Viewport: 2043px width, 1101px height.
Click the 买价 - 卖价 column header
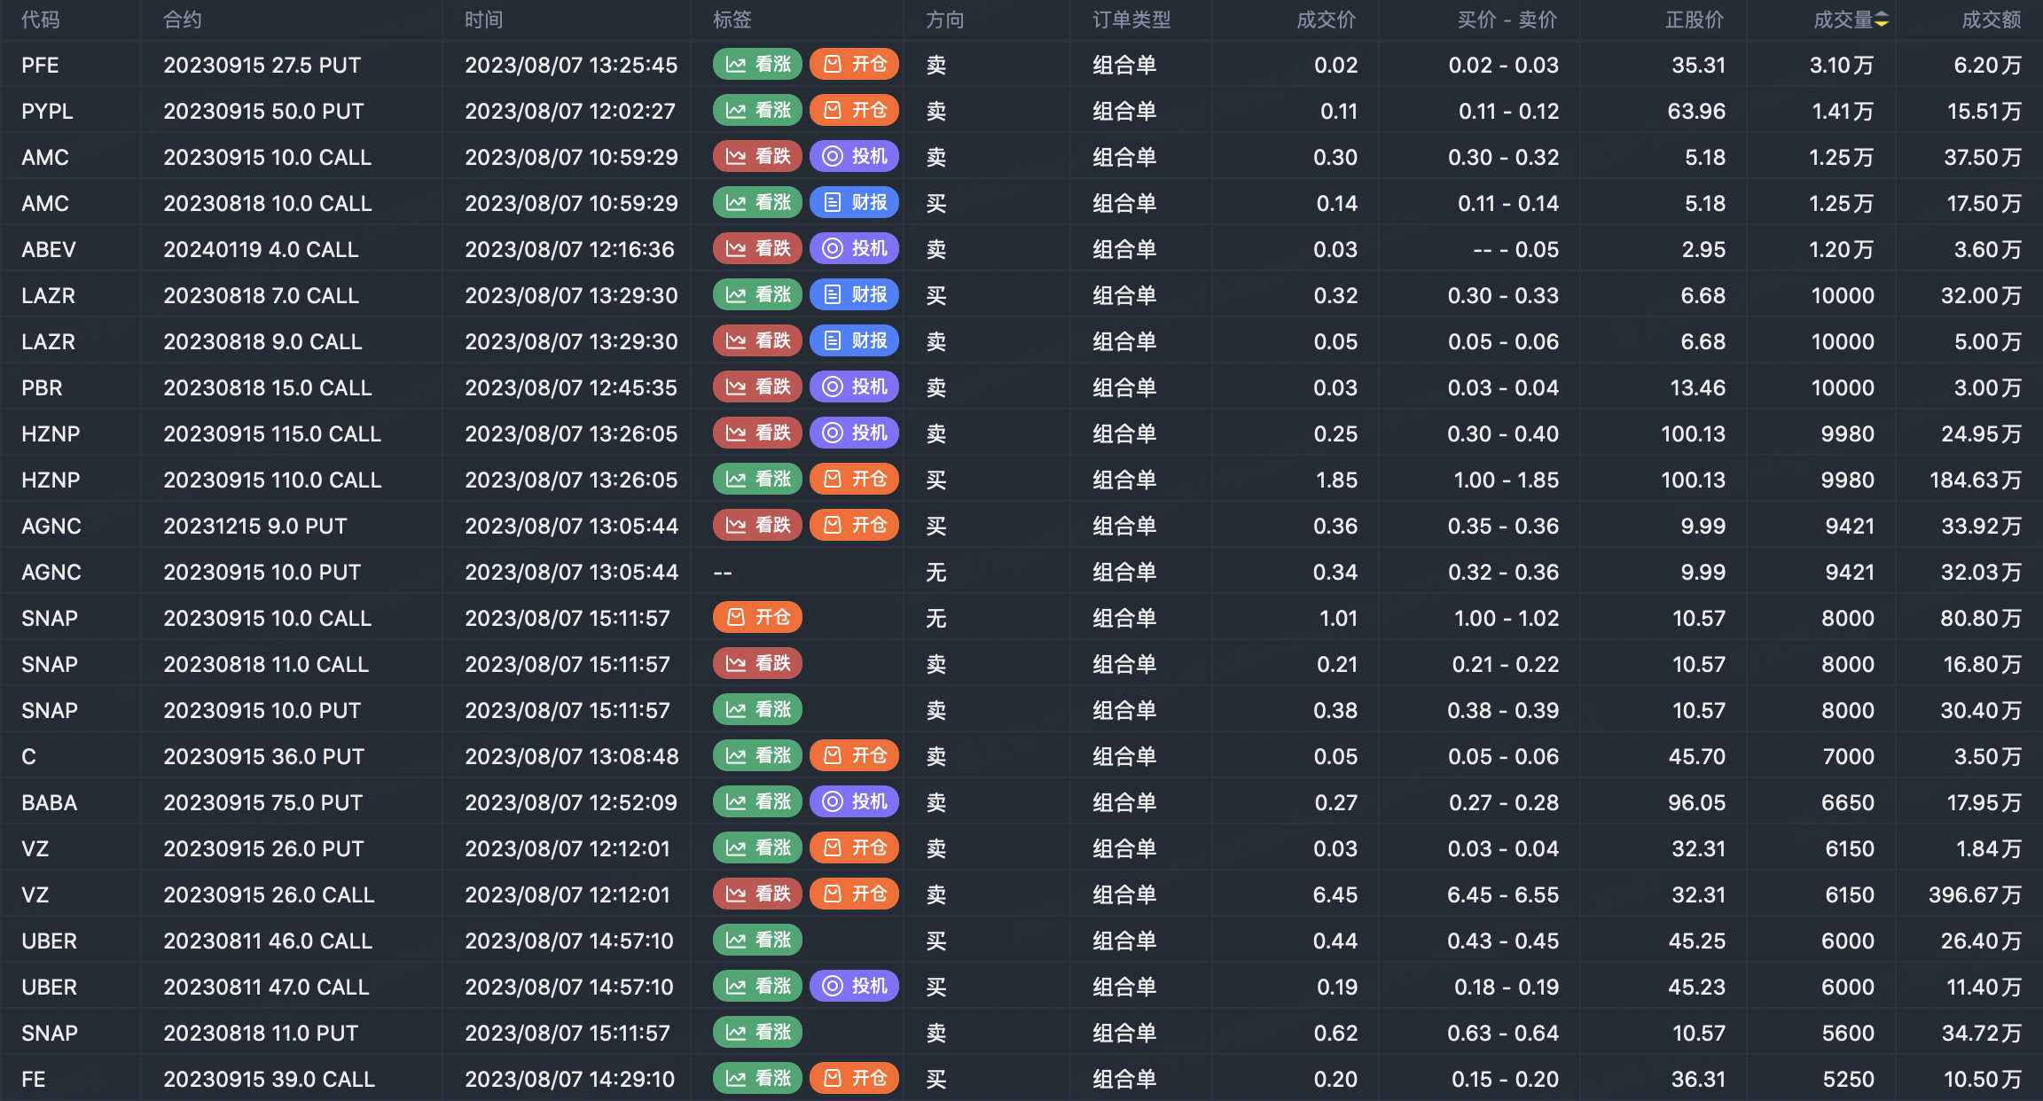click(1507, 20)
